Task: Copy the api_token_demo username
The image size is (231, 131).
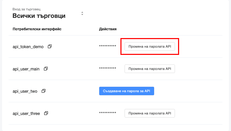Action: pyautogui.click(x=50, y=47)
